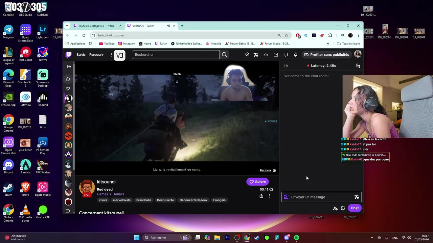Expand hidden bookmarks with the double chevron
Viewport: 433px width, 243px height.
pos(327,44)
